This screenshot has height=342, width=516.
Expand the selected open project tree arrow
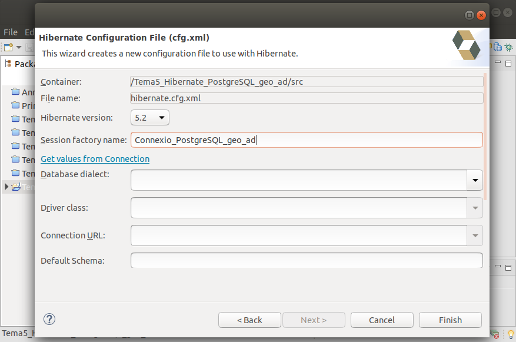click(6, 187)
